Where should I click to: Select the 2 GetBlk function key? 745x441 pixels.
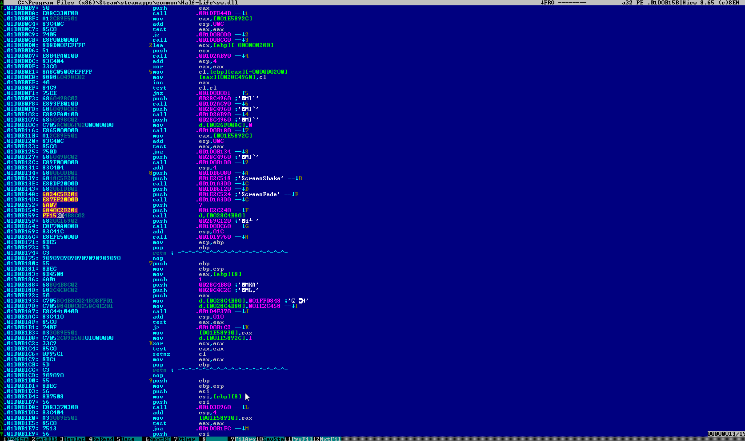[x=44, y=439]
